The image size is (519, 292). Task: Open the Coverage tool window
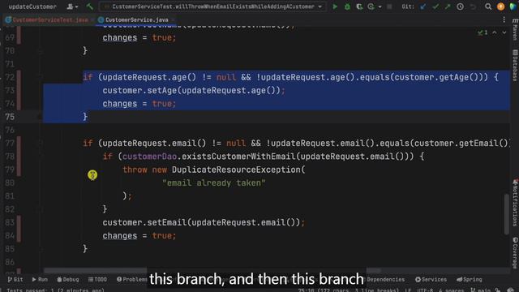[515, 253]
